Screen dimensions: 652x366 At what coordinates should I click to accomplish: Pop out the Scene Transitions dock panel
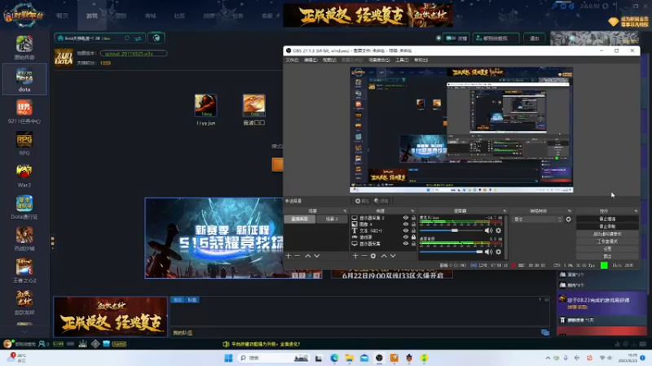tap(569, 211)
